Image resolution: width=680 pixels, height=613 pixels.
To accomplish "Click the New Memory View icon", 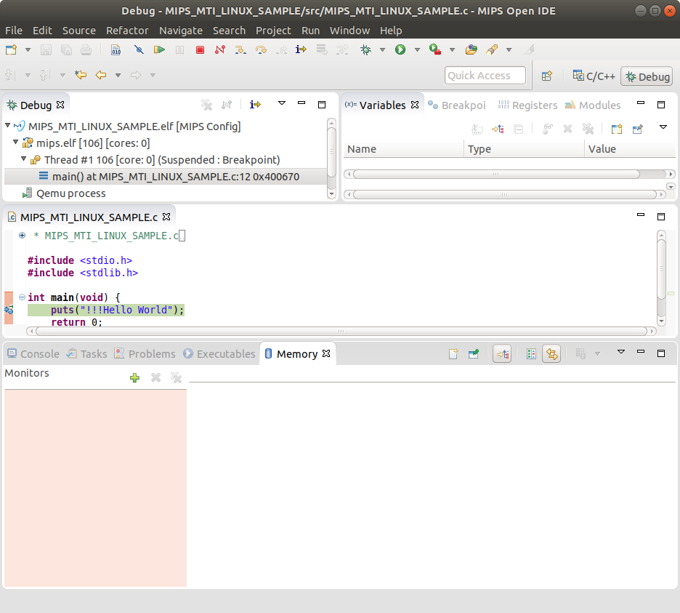I will click(453, 354).
